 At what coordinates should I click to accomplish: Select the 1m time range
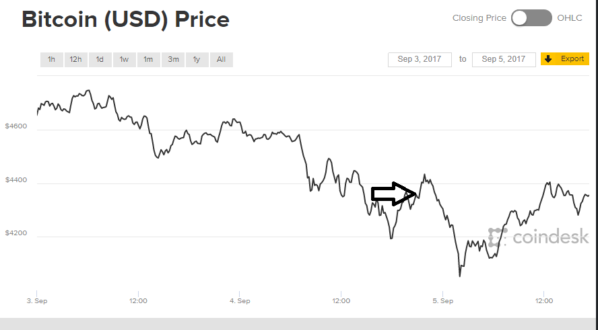148,59
